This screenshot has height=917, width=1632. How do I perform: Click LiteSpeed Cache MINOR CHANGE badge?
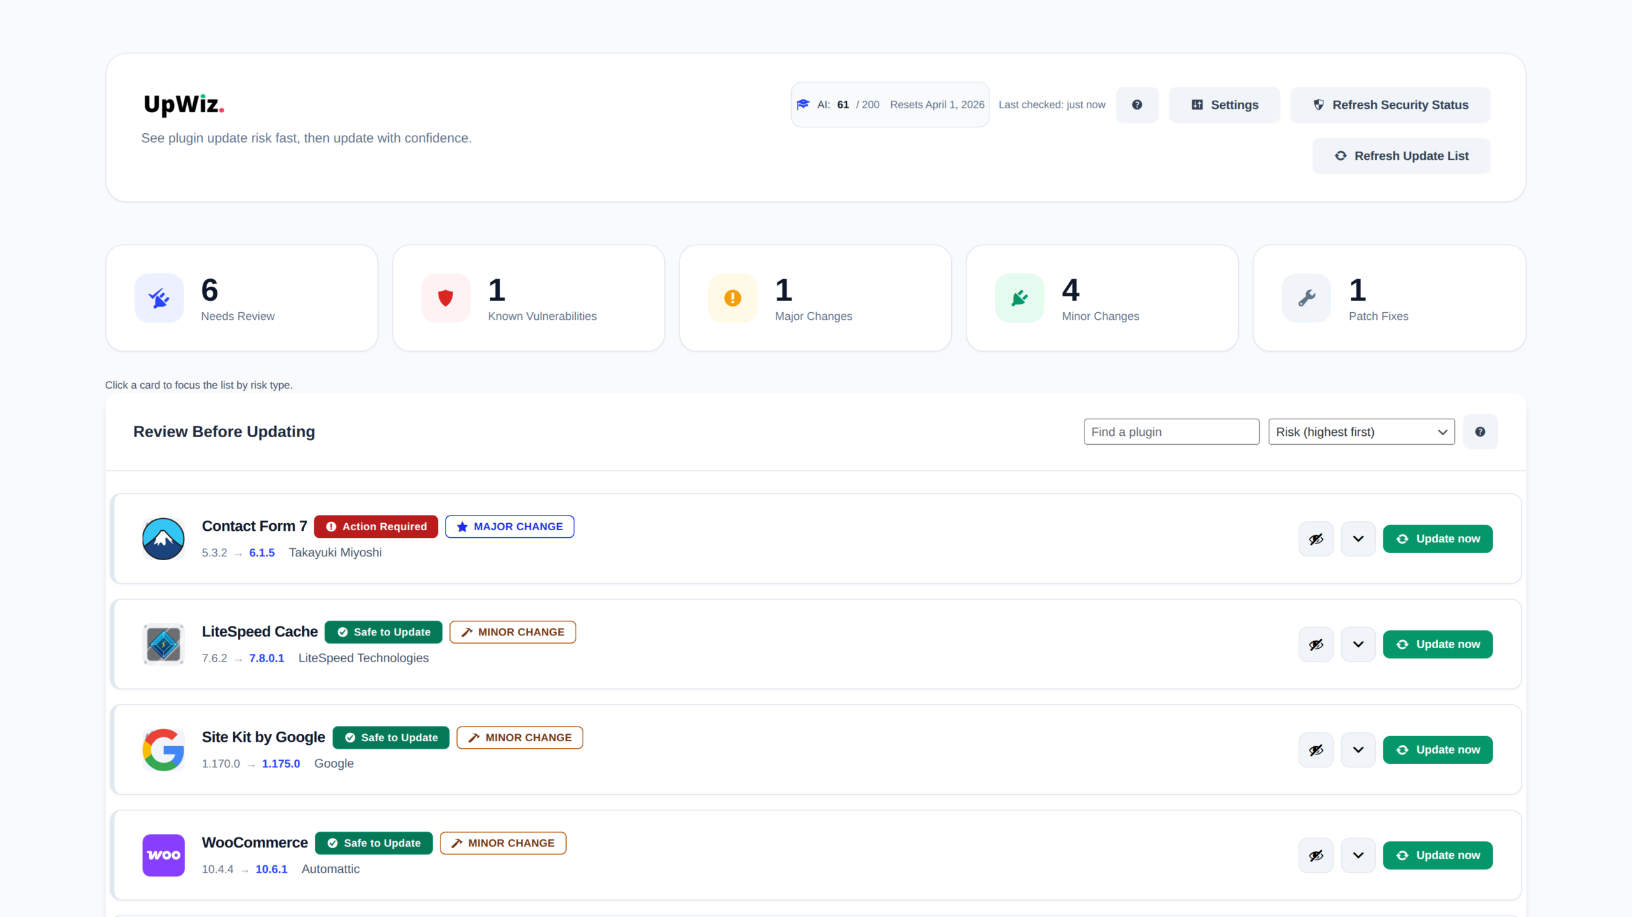tap(513, 632)
